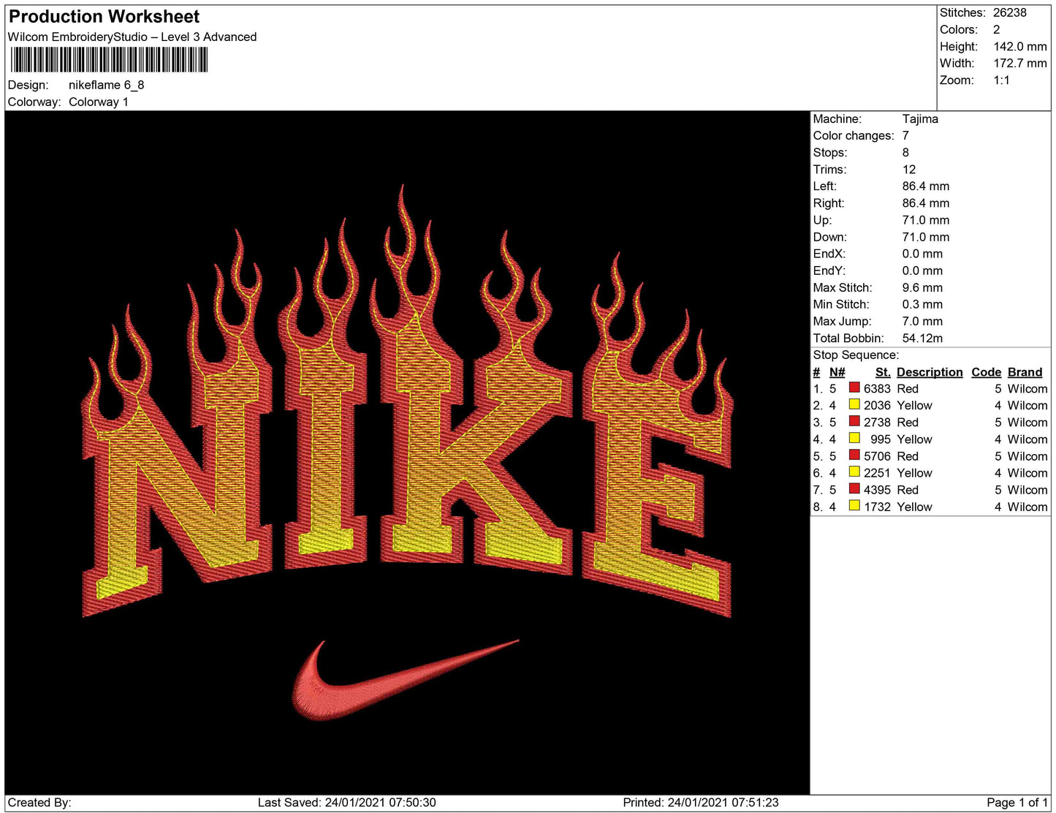Select the stitch count '4395' in stop 7
The height and width of the screenshot is (813, 1056).
click(877, 489)
